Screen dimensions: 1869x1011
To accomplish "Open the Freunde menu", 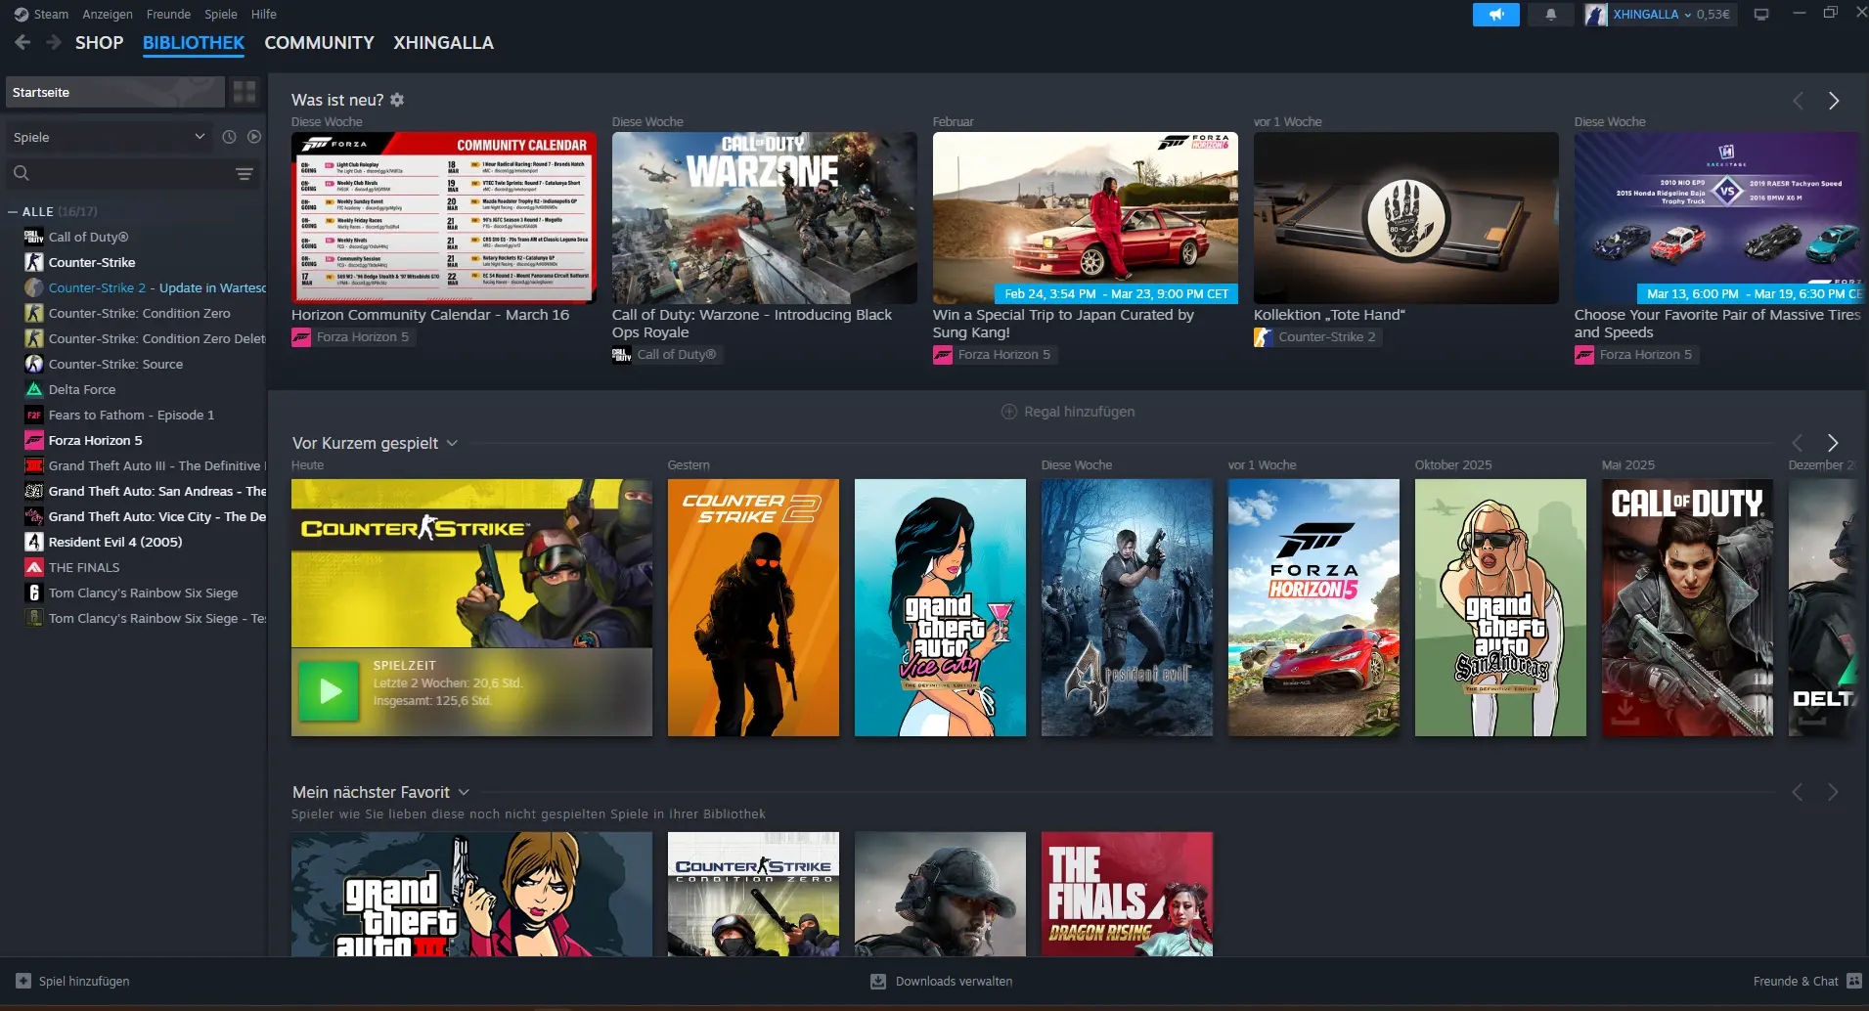I will click(168, 15).
